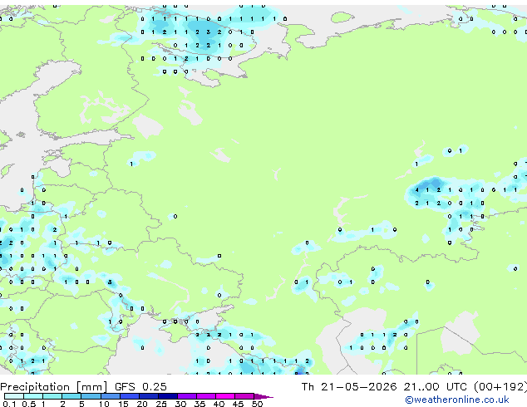
Task: Click the above-50 arrow tip of the legend
Action: 263,396
